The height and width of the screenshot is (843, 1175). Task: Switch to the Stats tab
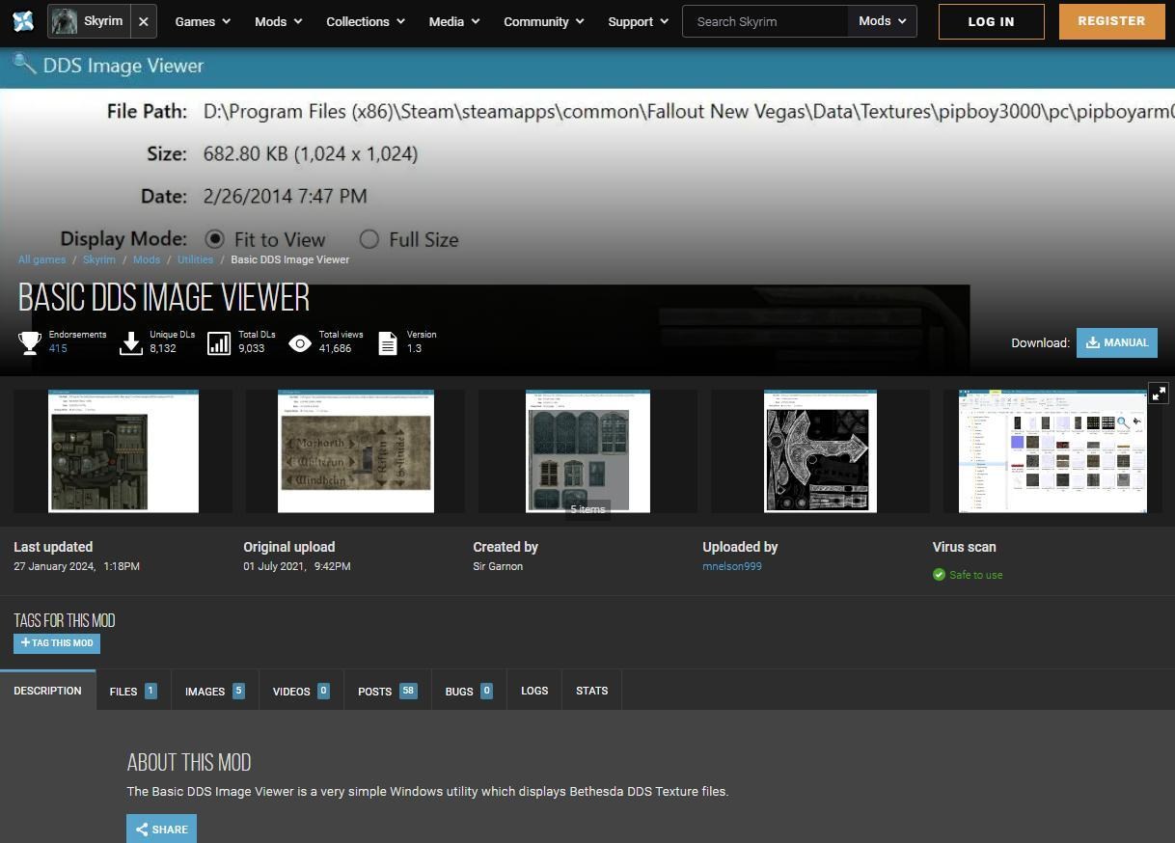[x=591, y=691]
